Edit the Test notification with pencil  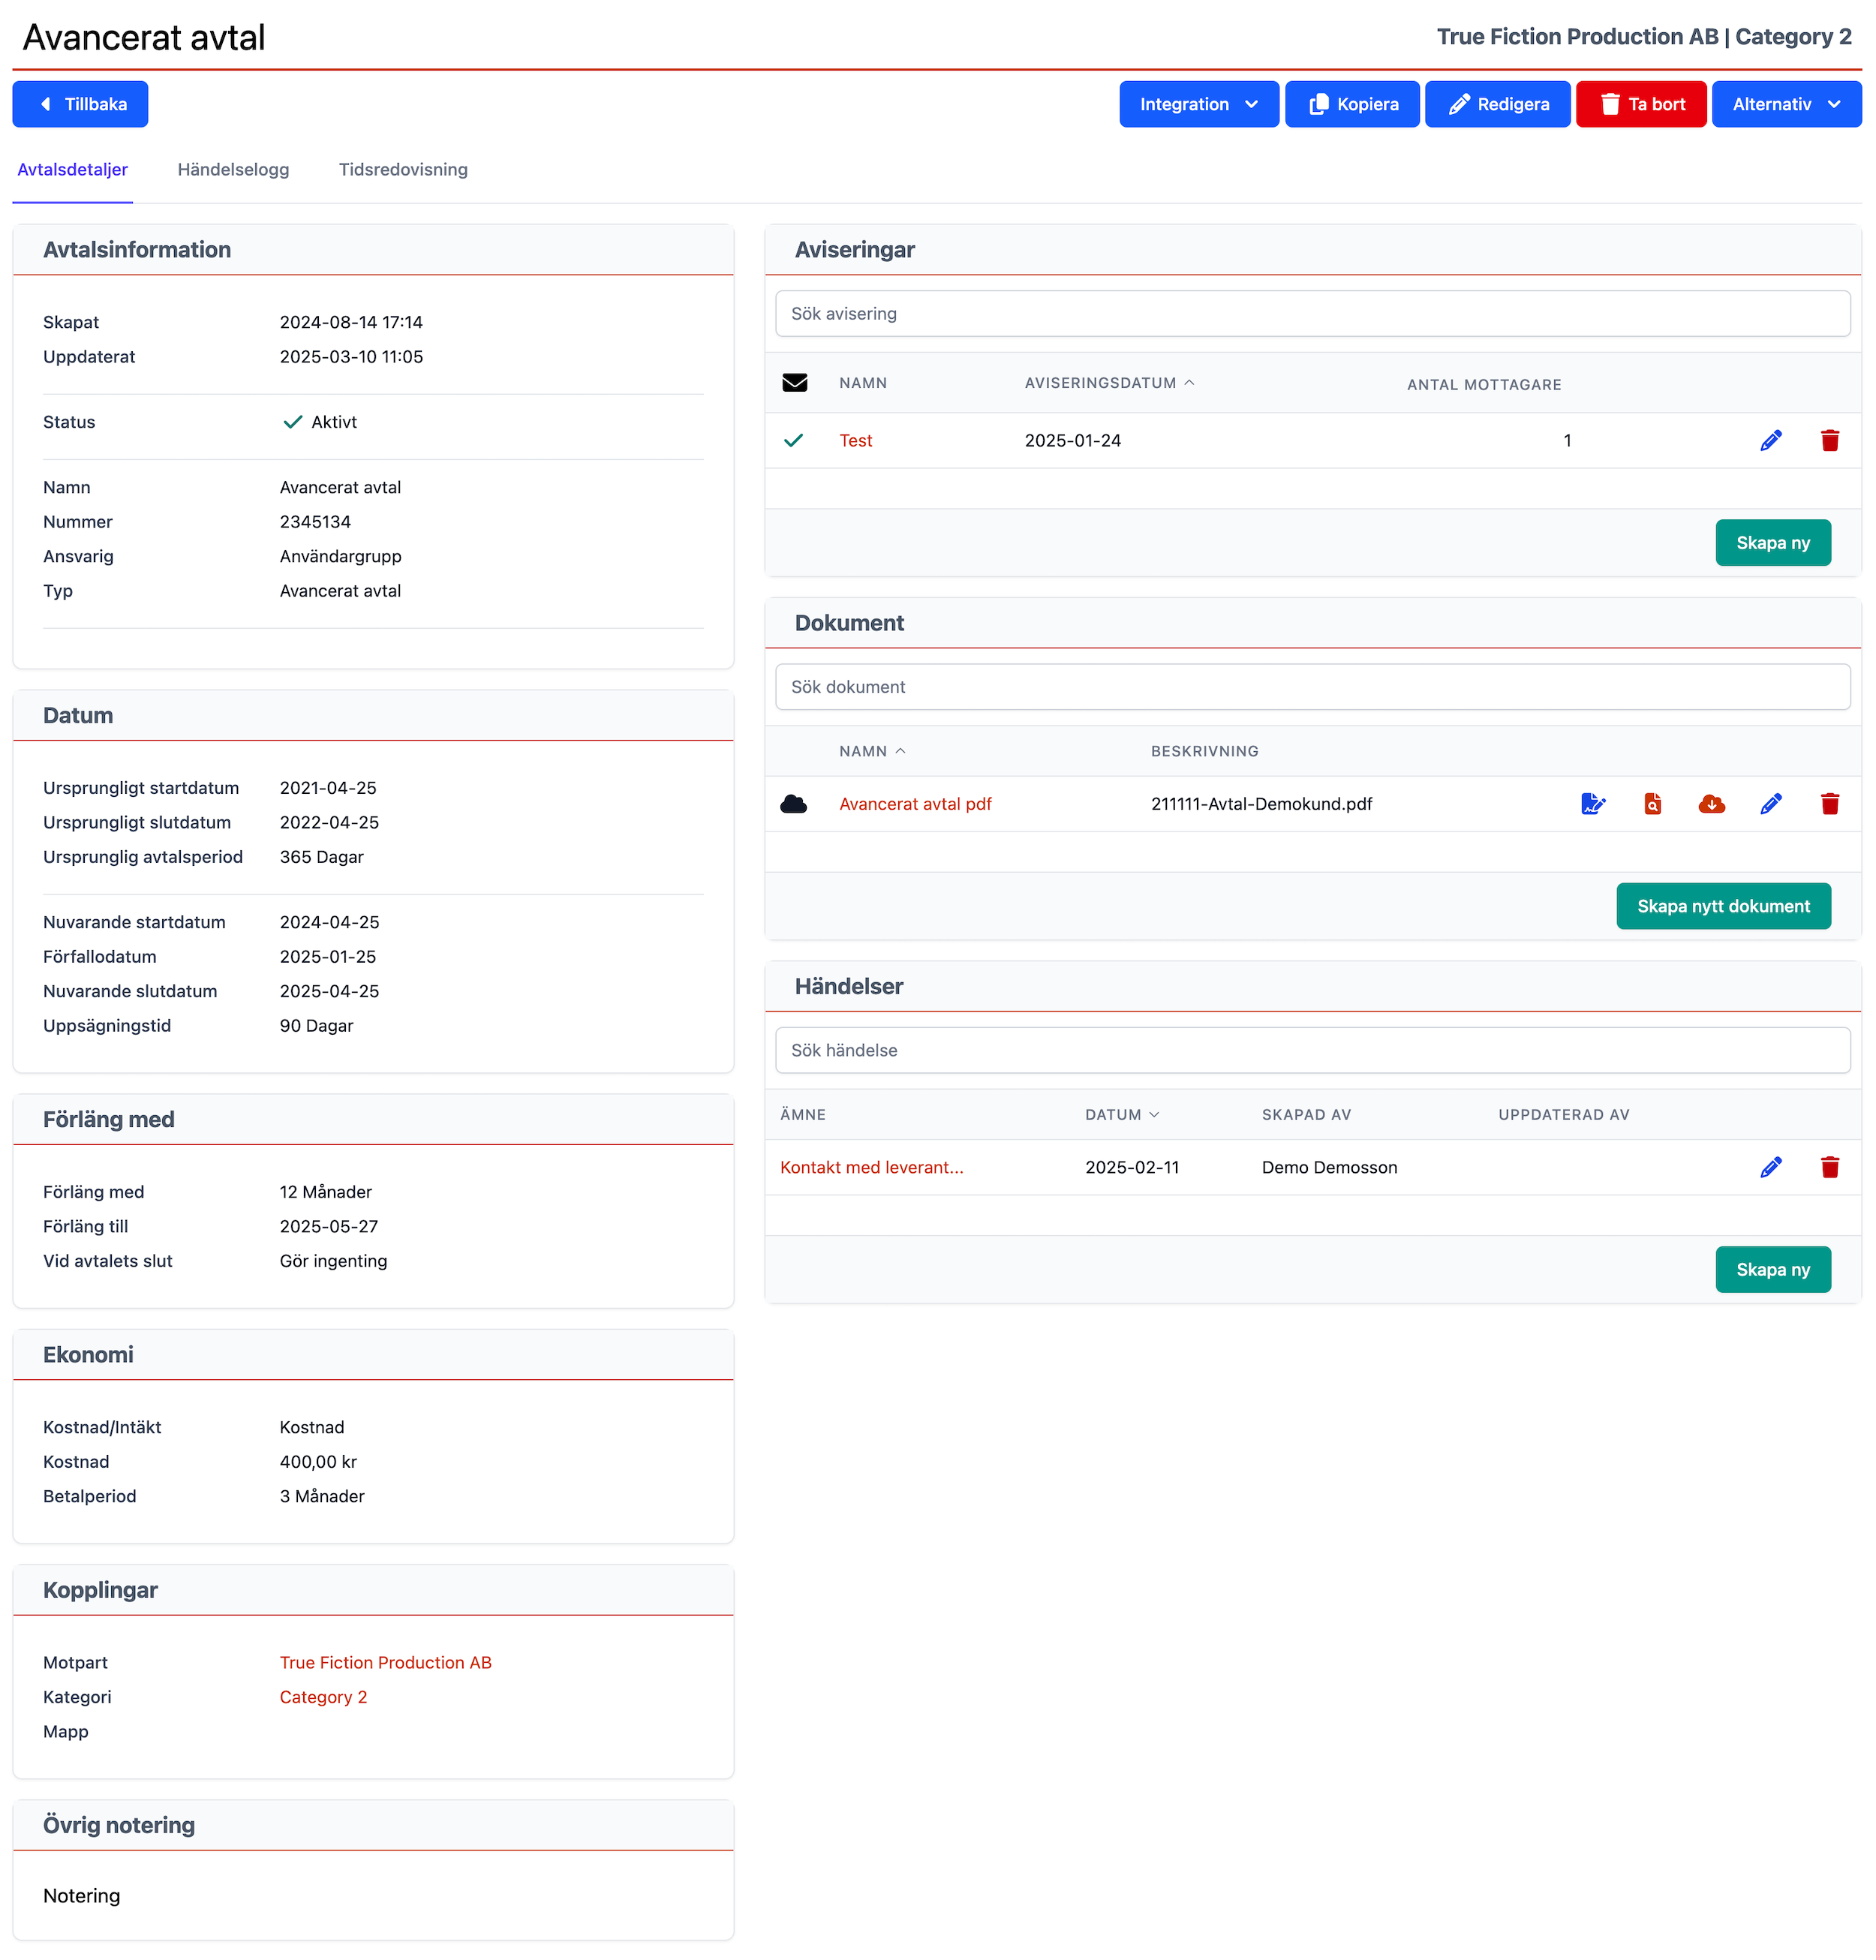coord(1770,441)
